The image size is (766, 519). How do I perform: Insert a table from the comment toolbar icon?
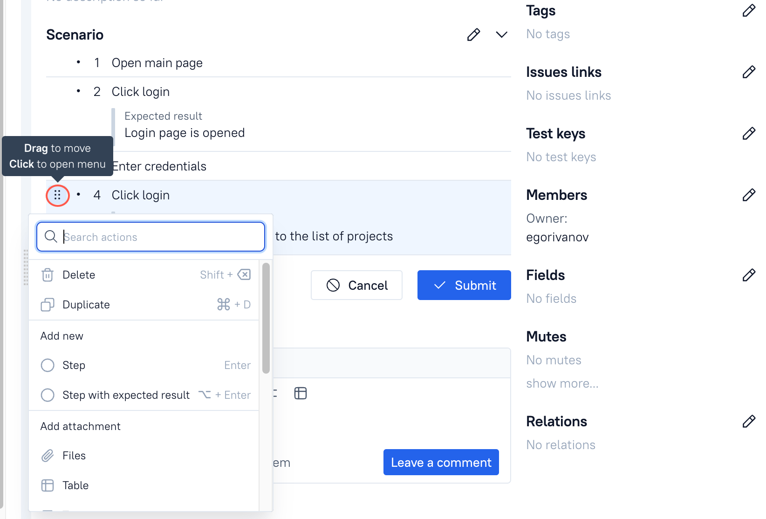coord(301,393)
